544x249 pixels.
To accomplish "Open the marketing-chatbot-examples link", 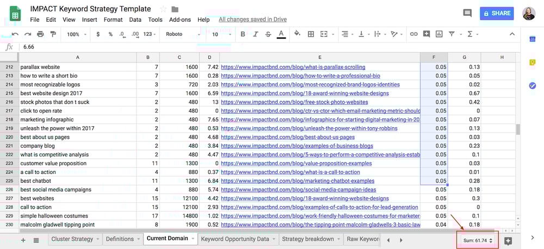I will (x=298, y=180).
